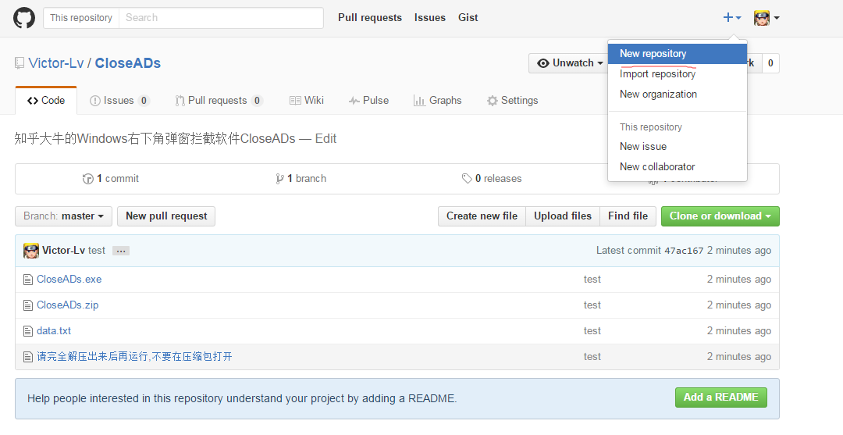Switch to the Code tab
This screenshot has height=435, width=843.
(x=46, y=101)
